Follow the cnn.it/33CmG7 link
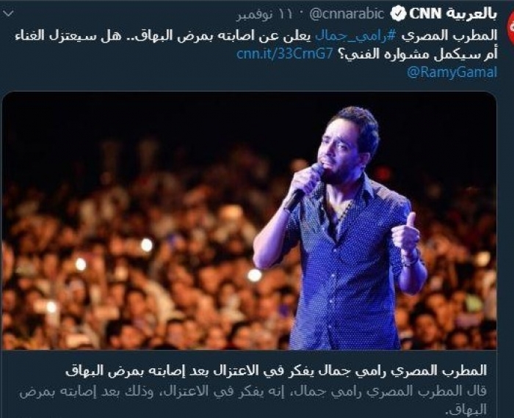This screenshot has height=418, width=514. click(285, 54)
